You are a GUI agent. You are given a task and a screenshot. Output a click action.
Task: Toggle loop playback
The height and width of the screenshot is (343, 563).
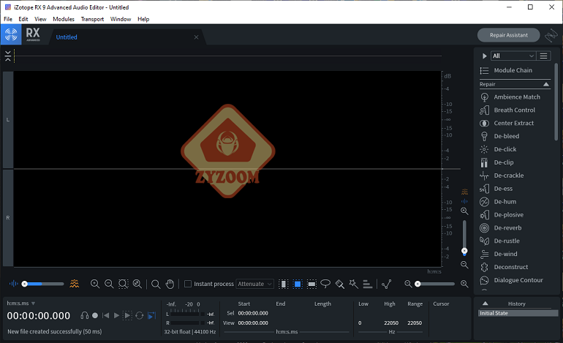[x=140, y=316]
